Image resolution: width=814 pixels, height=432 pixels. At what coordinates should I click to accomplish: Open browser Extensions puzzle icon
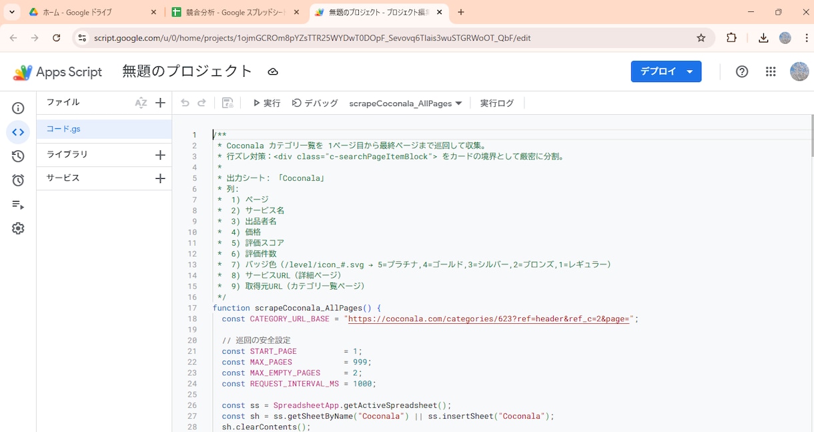tap(731, 38)
